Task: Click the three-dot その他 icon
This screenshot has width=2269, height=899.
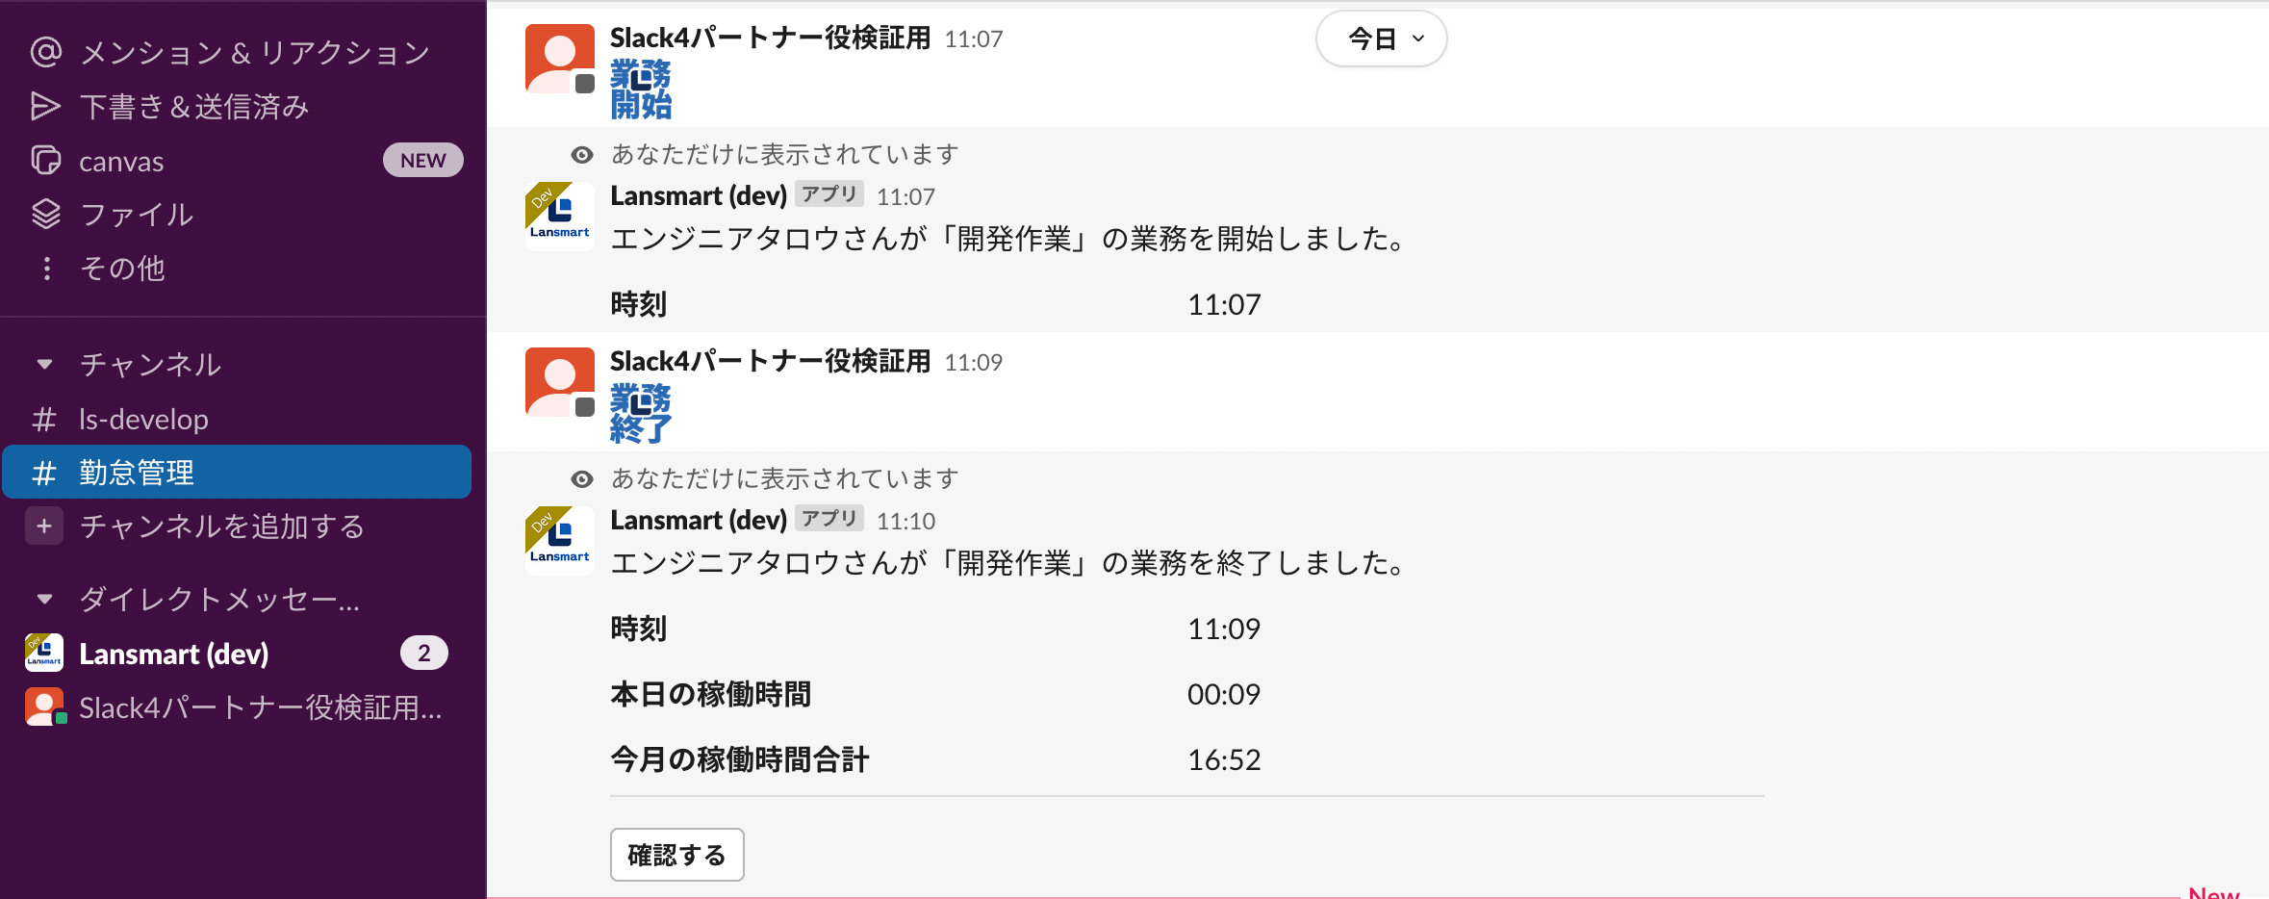Action: click(46, 269)
